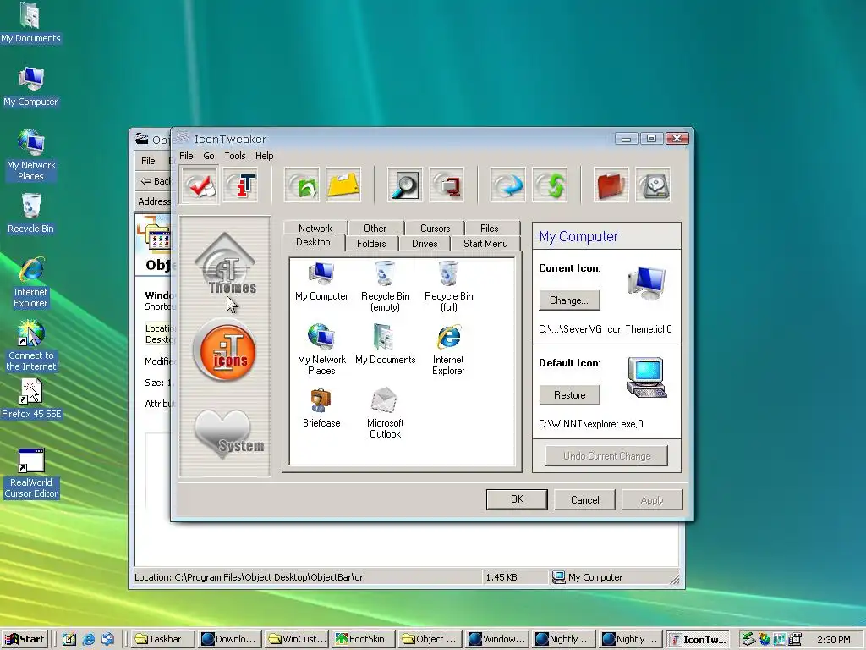Click the default computer icon preview
Screen dimensions: 866x650
pos(647,378)
